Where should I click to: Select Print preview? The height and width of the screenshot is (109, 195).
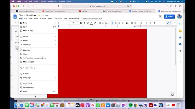[38, 88]
